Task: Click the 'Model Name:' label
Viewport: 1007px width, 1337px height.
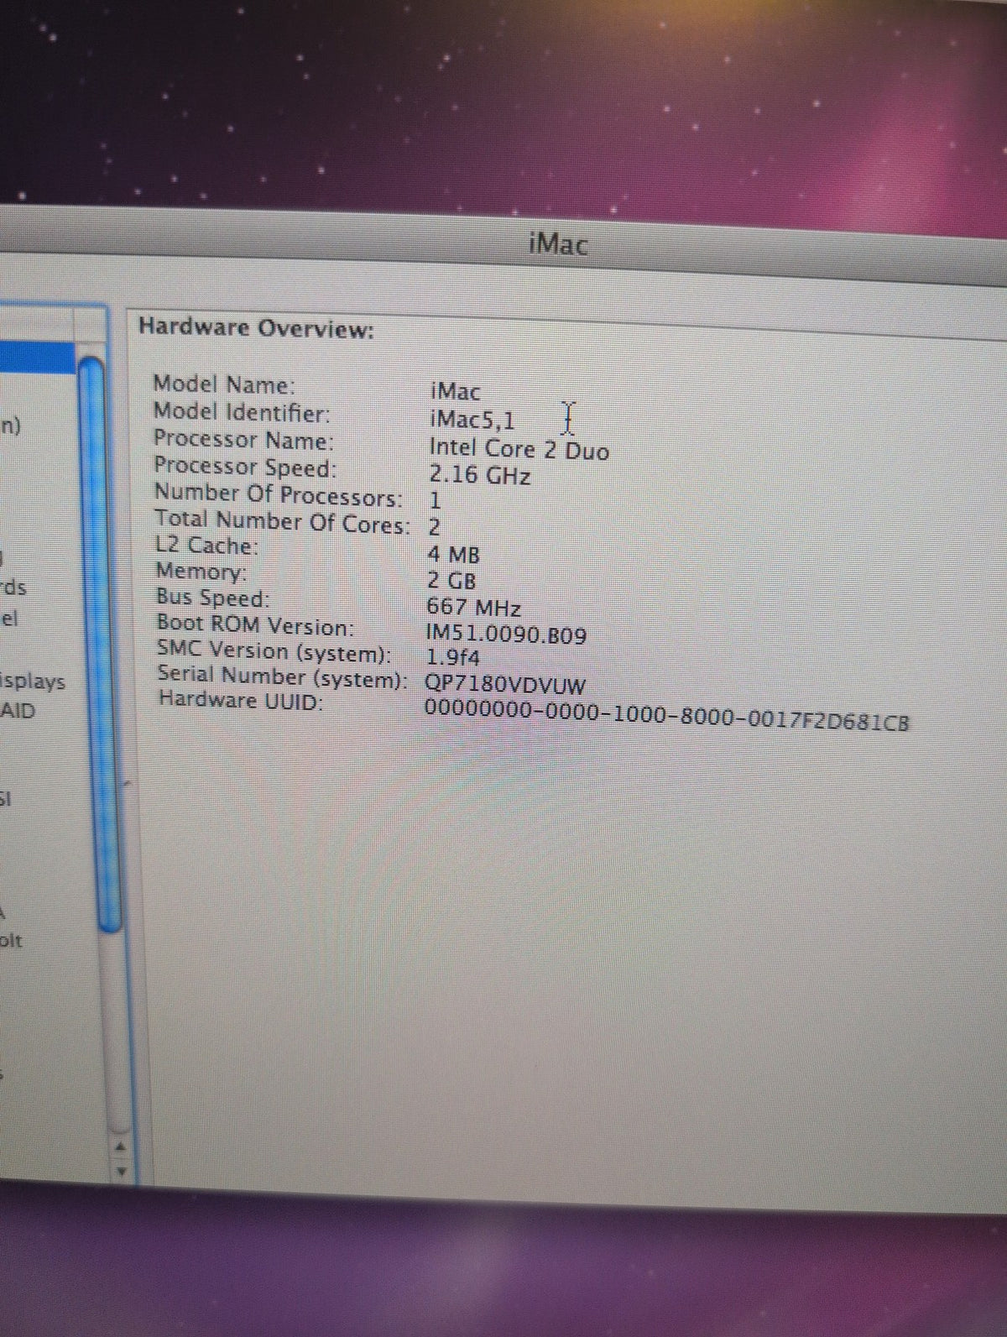Action: tap(223, 384)
